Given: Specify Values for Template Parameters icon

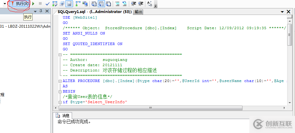Looking at the screenshot, I should [x=150, y=4].
